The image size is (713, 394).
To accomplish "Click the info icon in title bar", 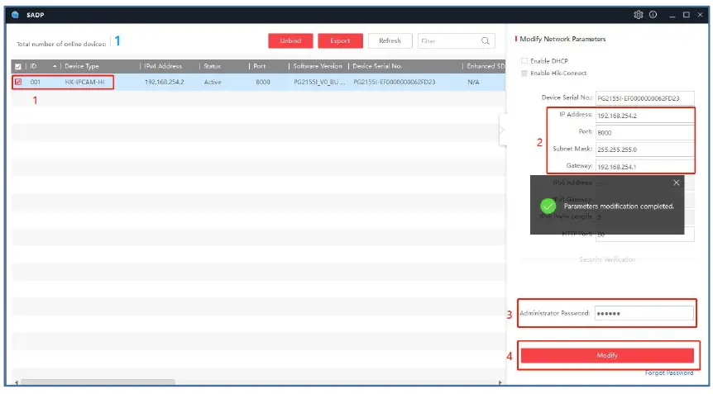I will [653, 15].
